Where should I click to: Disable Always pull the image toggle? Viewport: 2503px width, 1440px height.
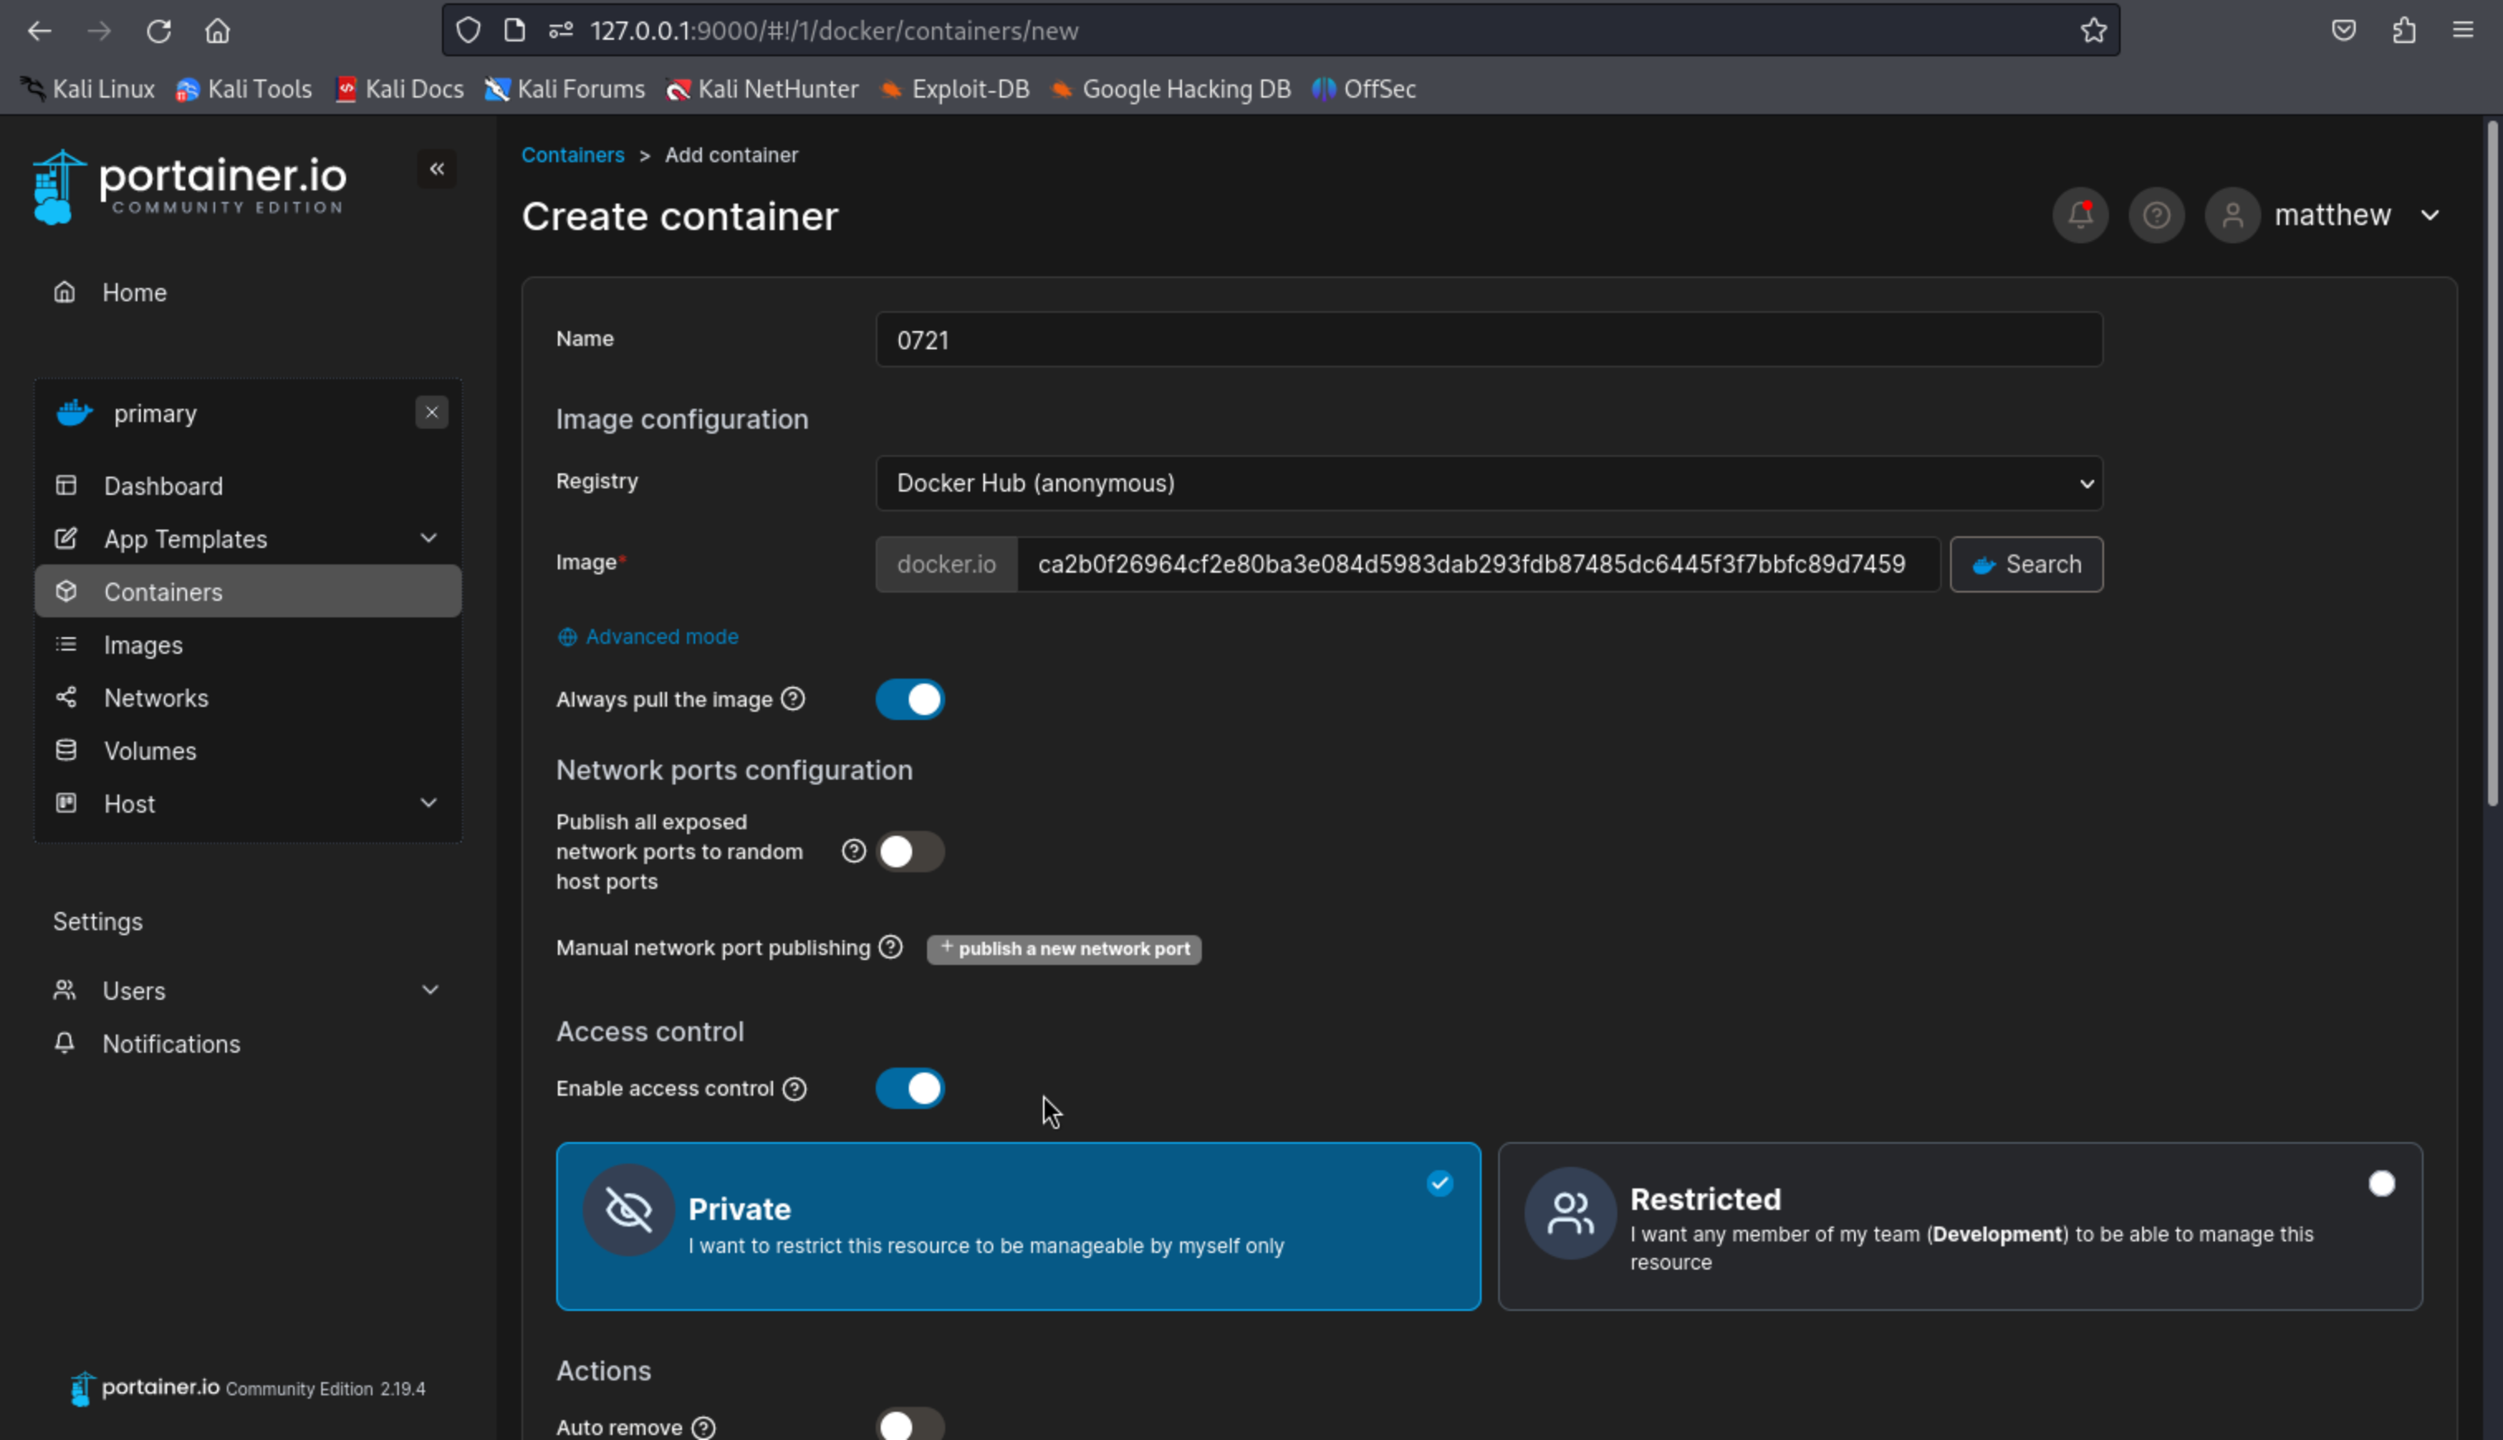point(910,699)
